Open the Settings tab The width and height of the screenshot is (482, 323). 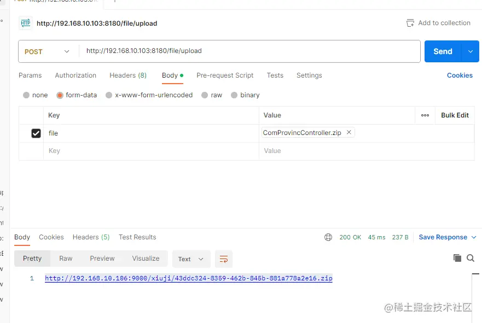(309, 75)
